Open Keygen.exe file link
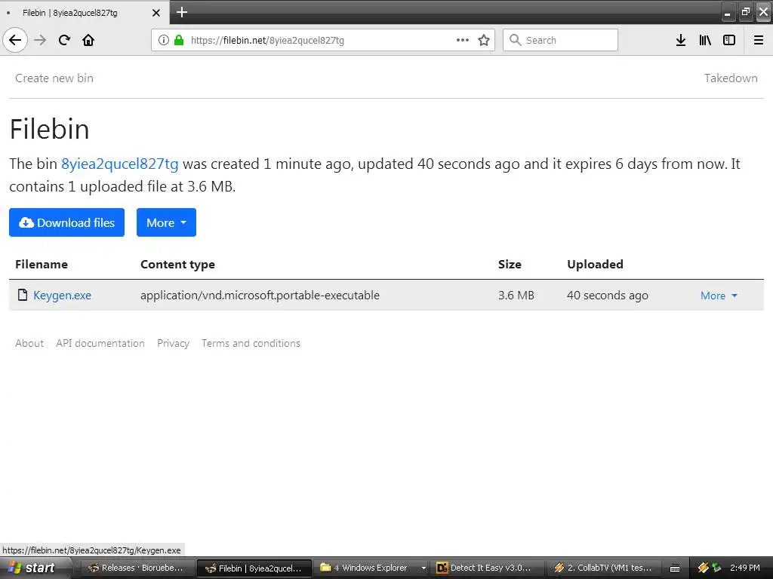The image size is (773, 579). coord(62,296)
